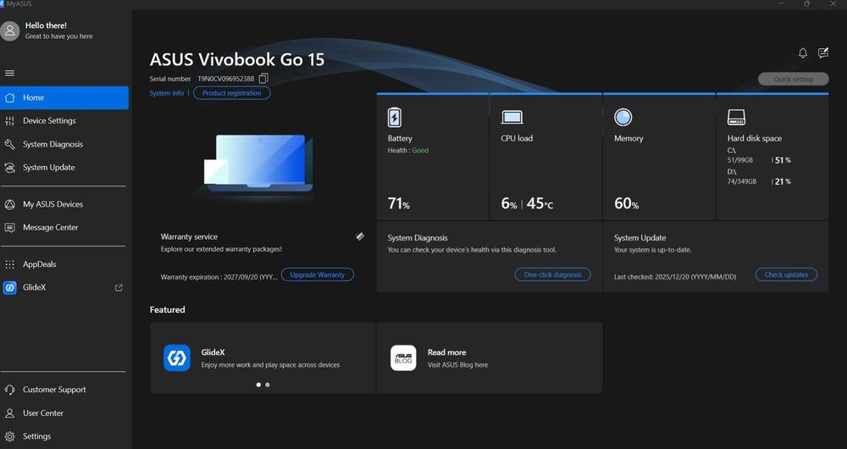
Task: Copy serial number with clipboard icon
Action: [263, 78]
